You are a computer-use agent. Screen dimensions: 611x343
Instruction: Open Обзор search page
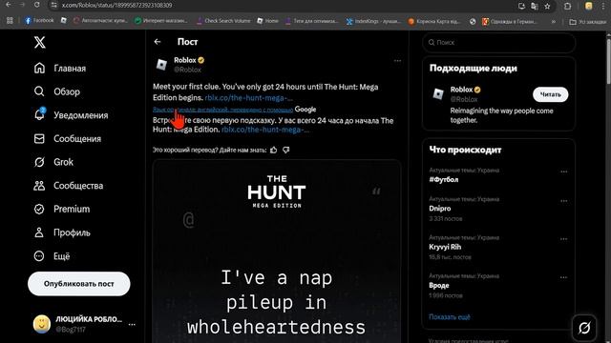pyautogui.click(x=57, y=91)
